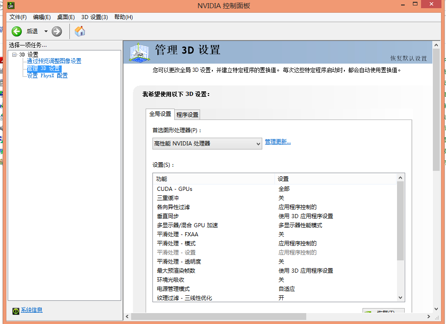
Task: Collapse the 3D 设置 tree node
Action: click(14, 55)
